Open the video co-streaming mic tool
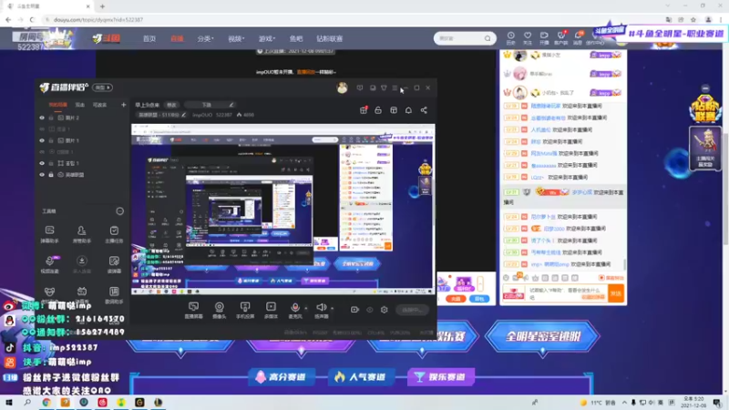 click(x=50, y=264)
